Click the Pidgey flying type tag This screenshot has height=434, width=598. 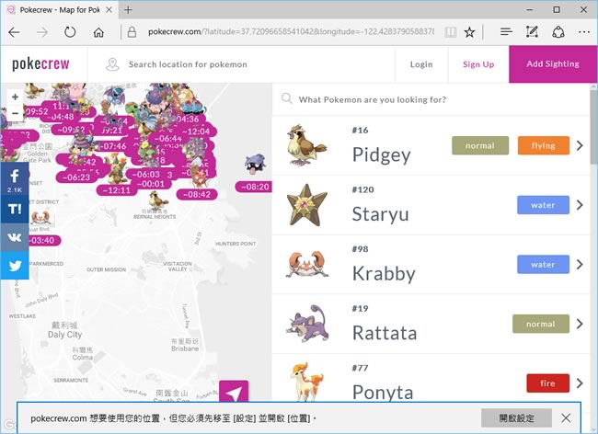pyautogui.click(x=544, y=145)
